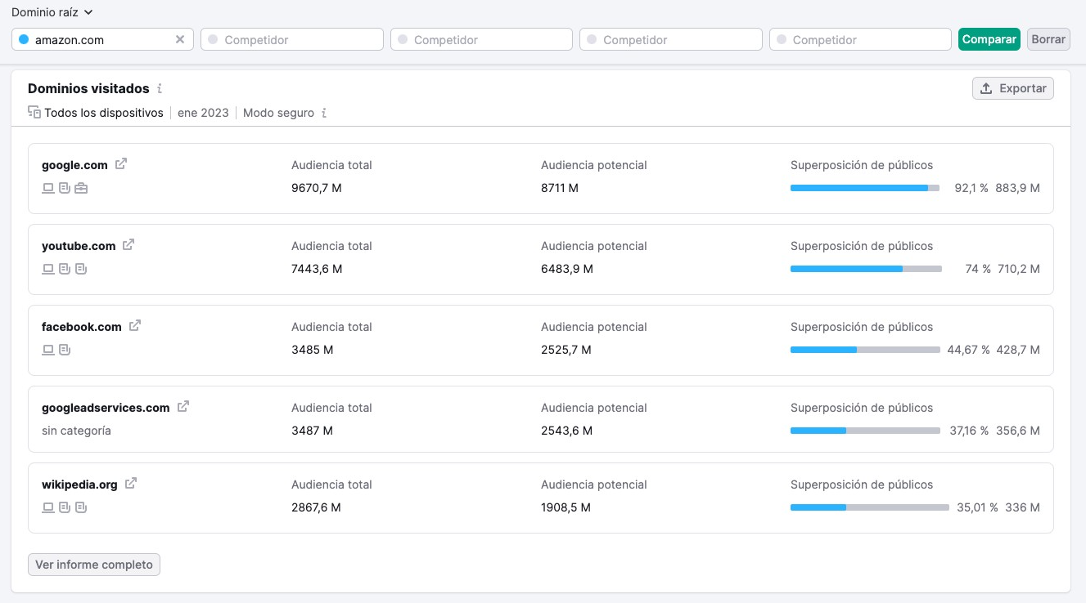1086x603 pixels.
Task: Open youtube.com external link icon
Action: pos(128,245)
